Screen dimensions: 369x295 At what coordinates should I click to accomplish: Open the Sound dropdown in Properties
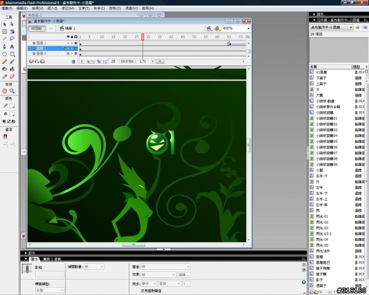coord(165,267)
